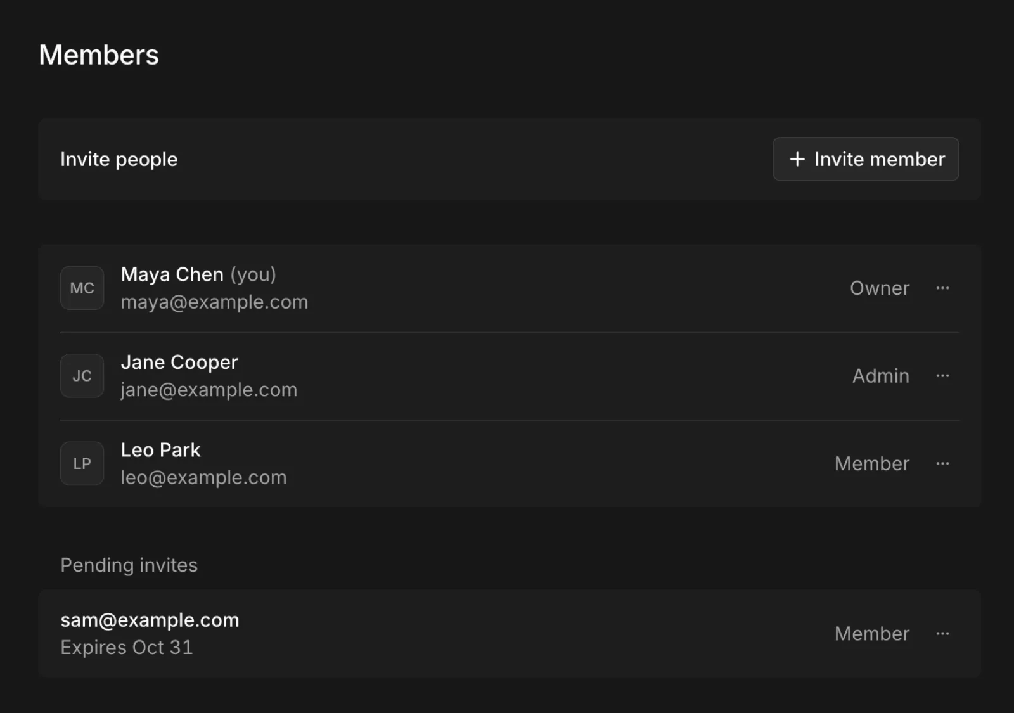Click Maya Chen's Owner role label
The width and height of the screenshot is (1014, 713).
880,288
